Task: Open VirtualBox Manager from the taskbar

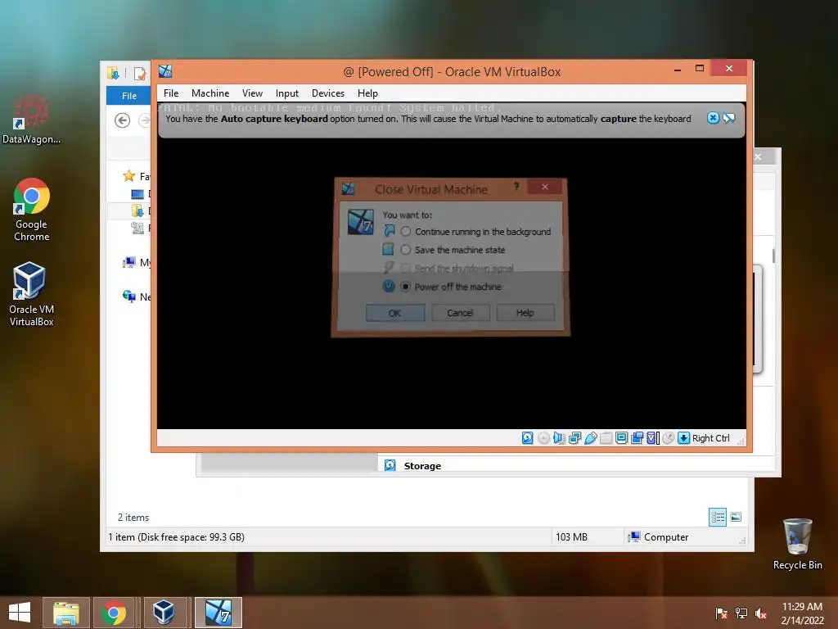Action: point(163,613)
